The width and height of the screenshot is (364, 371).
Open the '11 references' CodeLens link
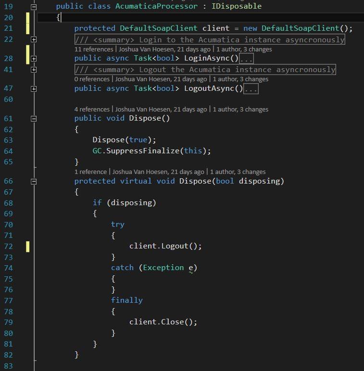tap(94, 49)
